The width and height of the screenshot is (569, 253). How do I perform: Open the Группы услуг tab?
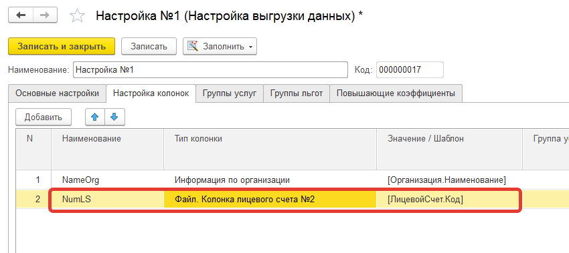pyautogui.click(x=230, y=93)
